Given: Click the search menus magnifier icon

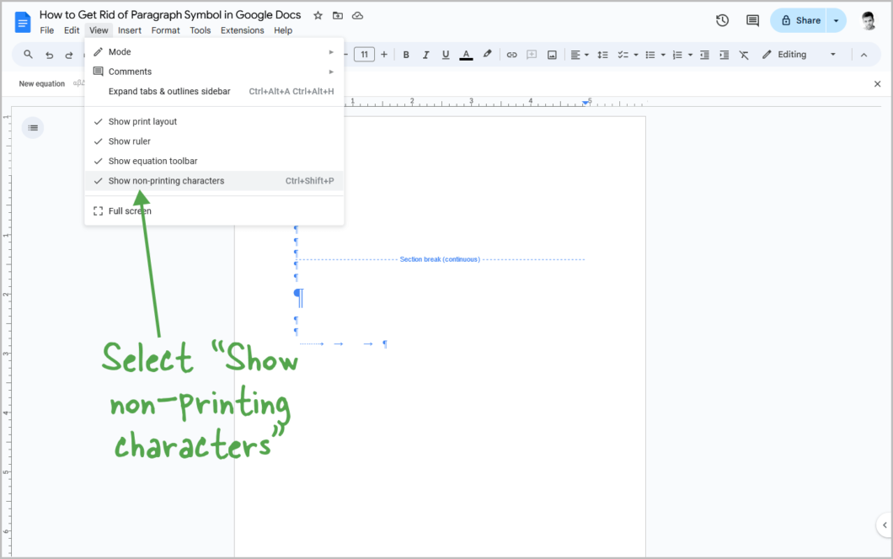Looking at the screenshot, I should (28, 55).
